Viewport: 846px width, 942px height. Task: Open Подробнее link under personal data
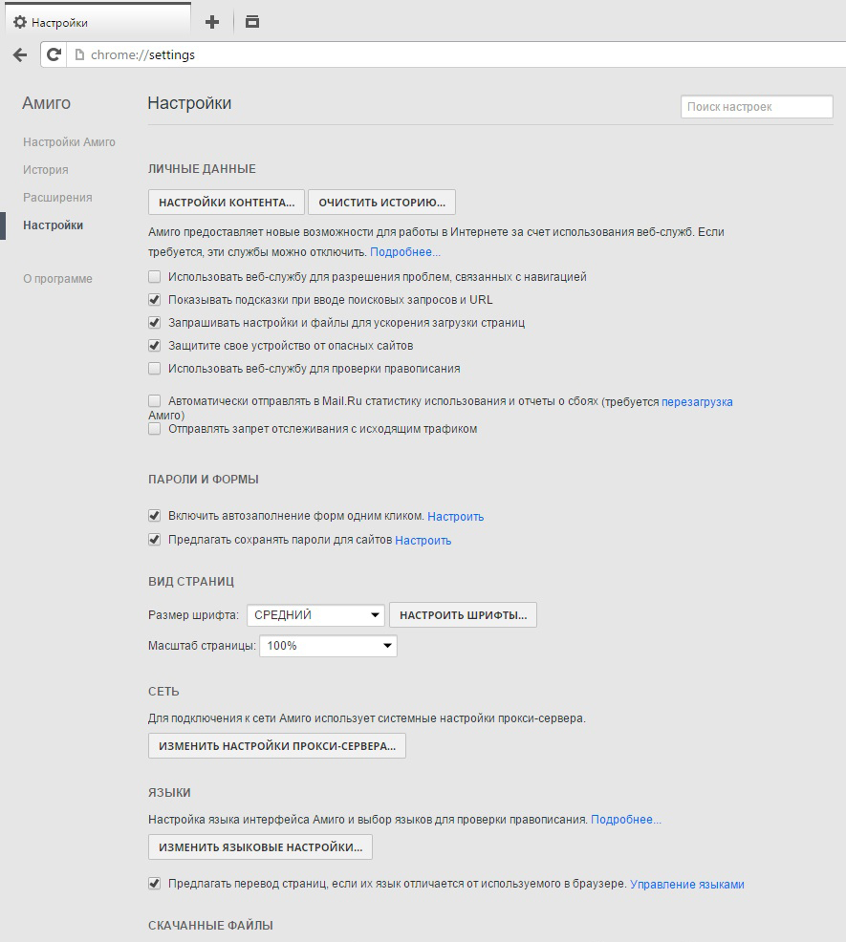[x=405, y=252]
